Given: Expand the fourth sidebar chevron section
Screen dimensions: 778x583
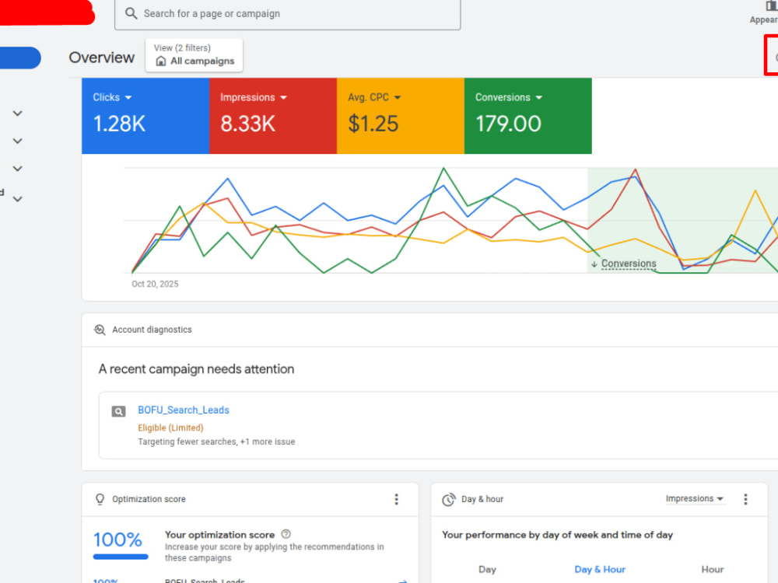Looking at the screenshot, I should 17,199.
